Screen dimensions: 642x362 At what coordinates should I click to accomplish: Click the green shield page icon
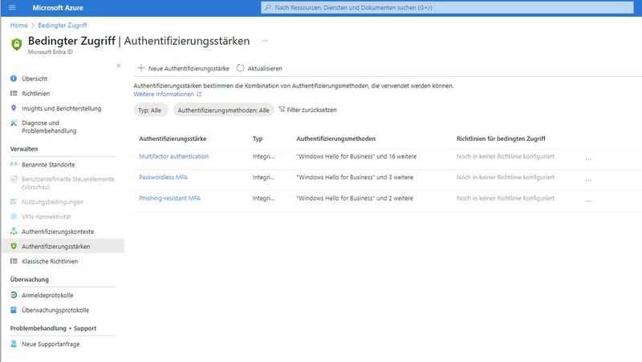[x=16, y=44]
